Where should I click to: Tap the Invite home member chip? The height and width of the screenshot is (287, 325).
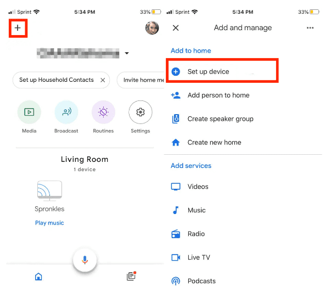(141, 80)
